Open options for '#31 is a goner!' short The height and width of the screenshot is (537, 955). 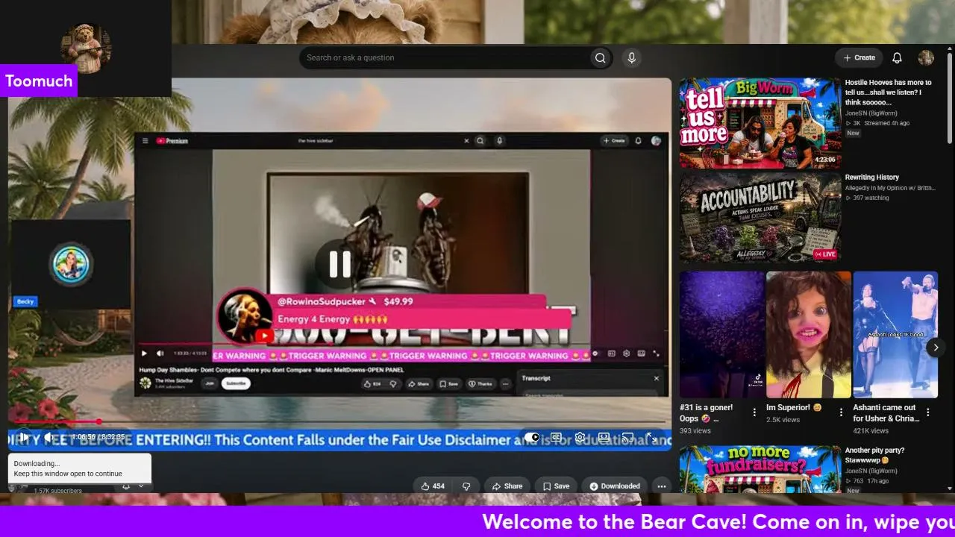(x=754, y=412)
